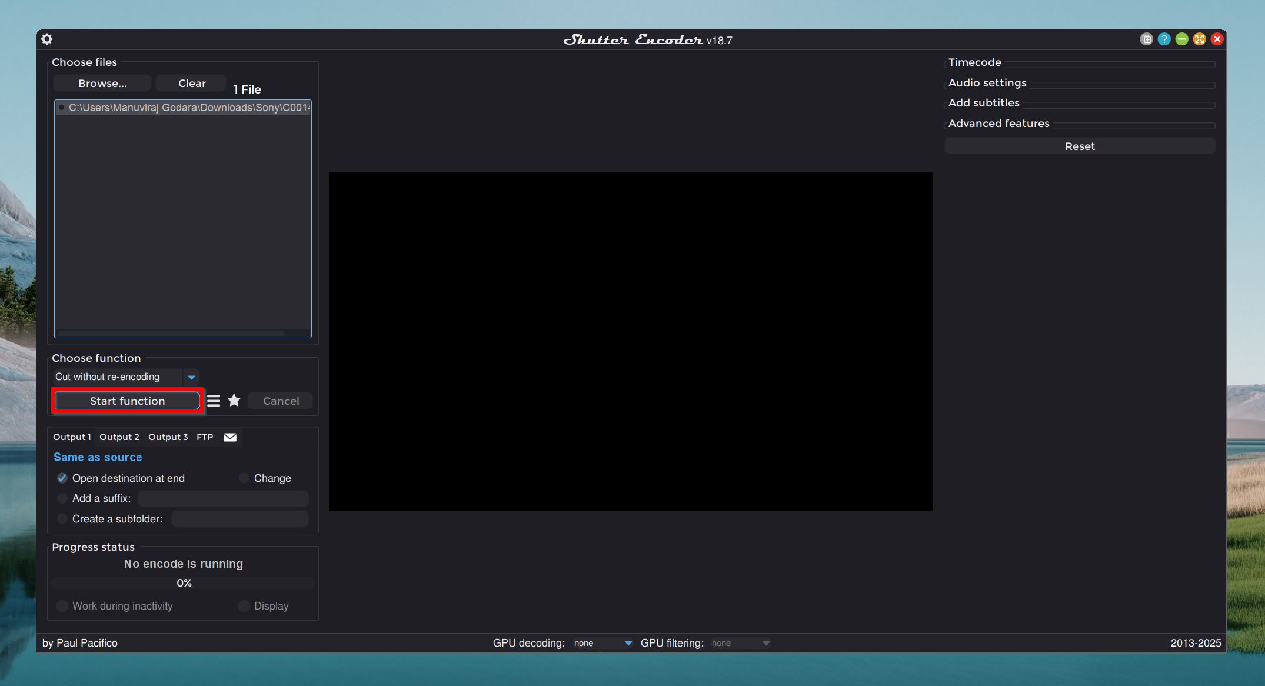Click the Start function button
The width and height of the screenshot is (1265, 686).
[x=128, y=401]
